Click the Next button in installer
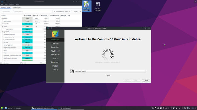This screenshot has height=110, width=197. tap(136, 80)
